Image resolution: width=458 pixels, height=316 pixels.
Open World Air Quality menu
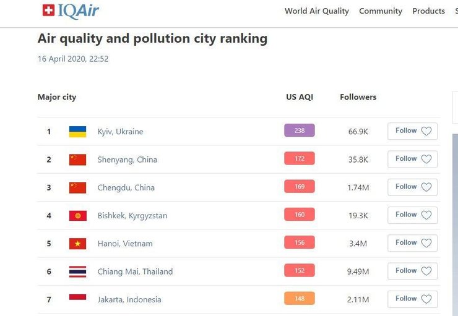tap(316, 11)
